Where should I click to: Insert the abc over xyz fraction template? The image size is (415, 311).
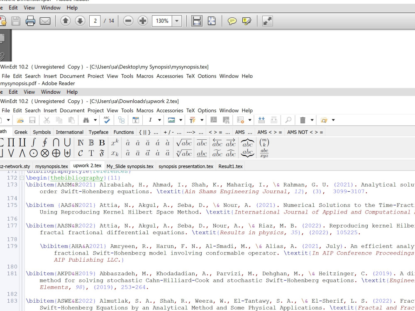[264, 153]
